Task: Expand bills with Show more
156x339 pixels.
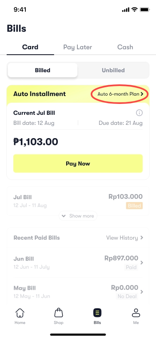Action: (78, 216)
